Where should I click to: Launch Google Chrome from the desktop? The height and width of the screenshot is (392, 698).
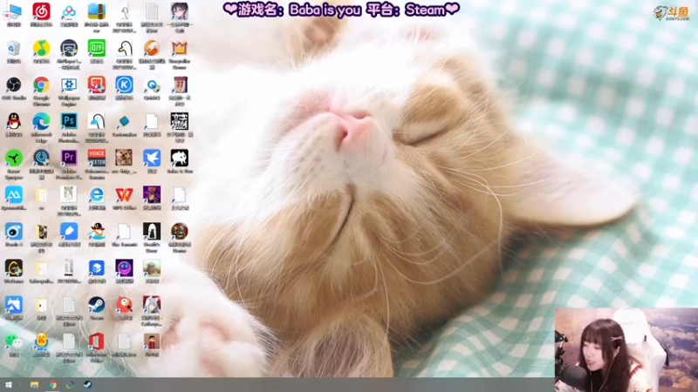point(41,84)
